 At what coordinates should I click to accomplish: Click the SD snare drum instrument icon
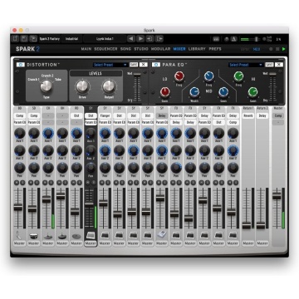(33, 236)
